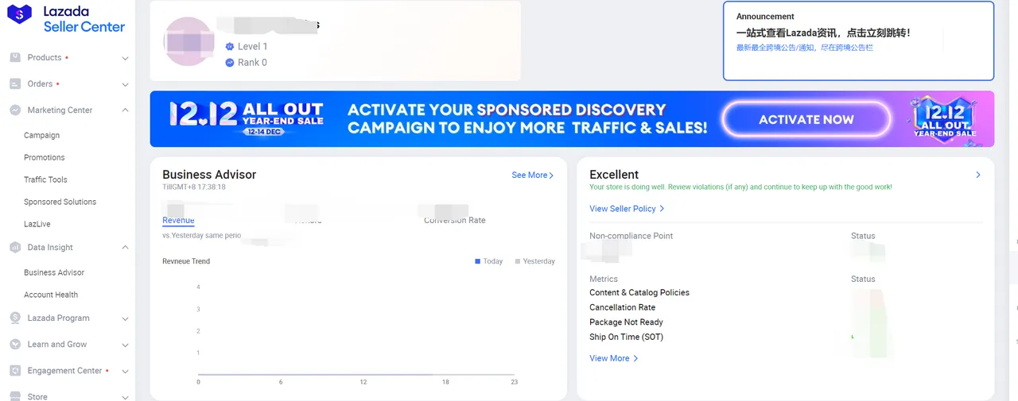Click the Products sidebar icon

(x=15, y=58)
